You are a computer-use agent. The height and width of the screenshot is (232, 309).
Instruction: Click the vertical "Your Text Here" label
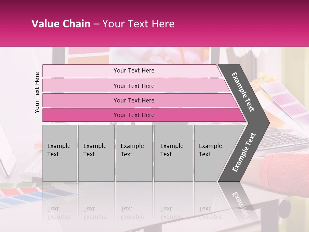click(x=37, y=92)
